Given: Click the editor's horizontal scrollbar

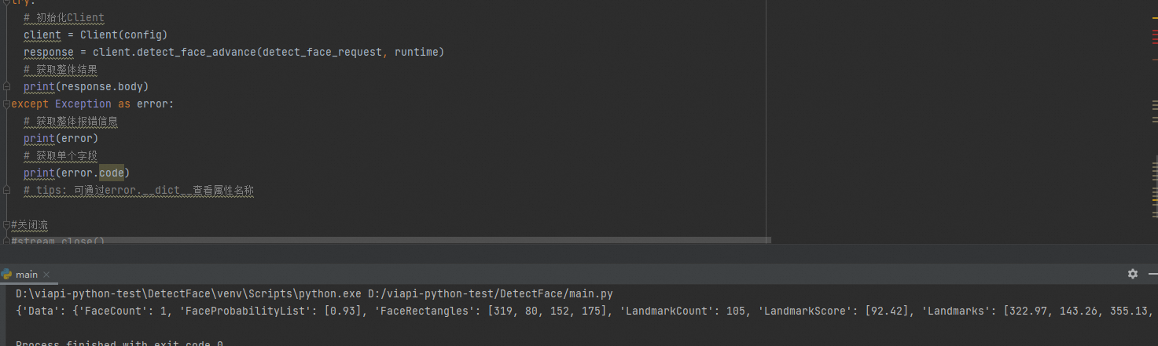Looking at the screenshot, I should point(385,239).
